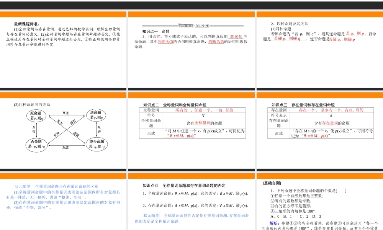This screenshot has width=383, height=230.
Task: Choose answer option A. 0
Action: pos(275,217)
